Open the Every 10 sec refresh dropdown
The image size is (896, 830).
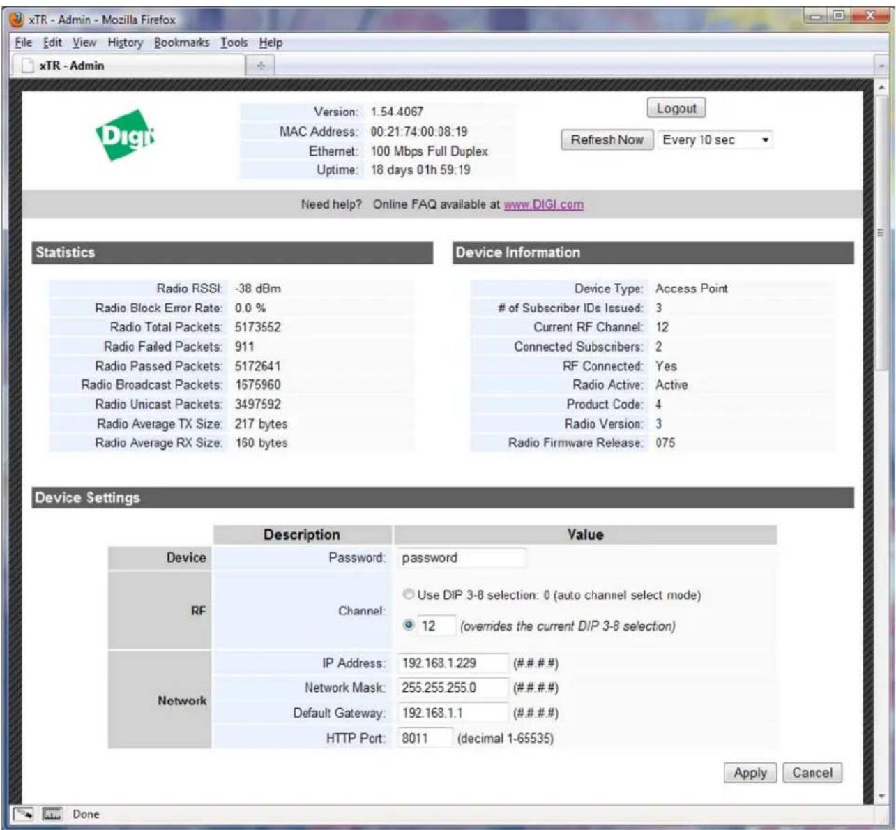click(715, 139)
